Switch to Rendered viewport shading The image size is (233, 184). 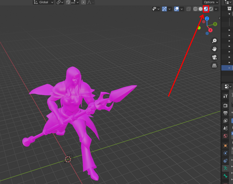pos(211,9)
